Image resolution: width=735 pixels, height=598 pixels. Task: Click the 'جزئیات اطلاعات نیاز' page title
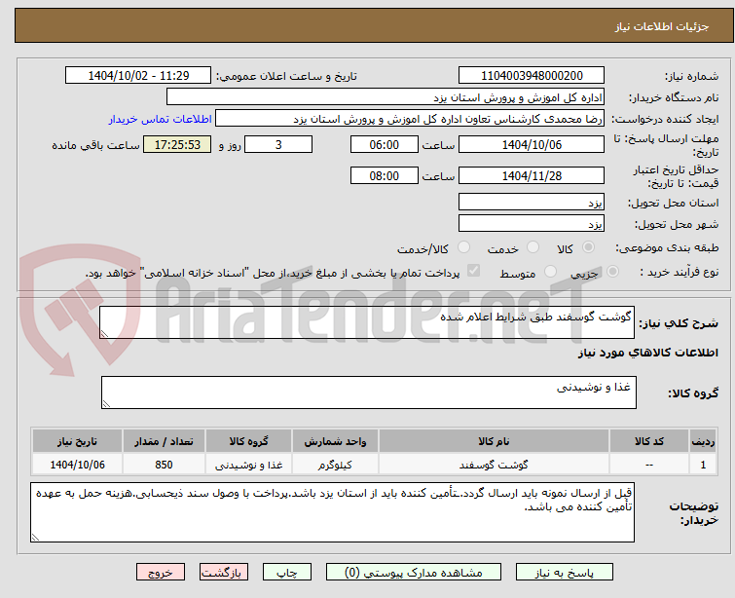[x=661, y=26]
